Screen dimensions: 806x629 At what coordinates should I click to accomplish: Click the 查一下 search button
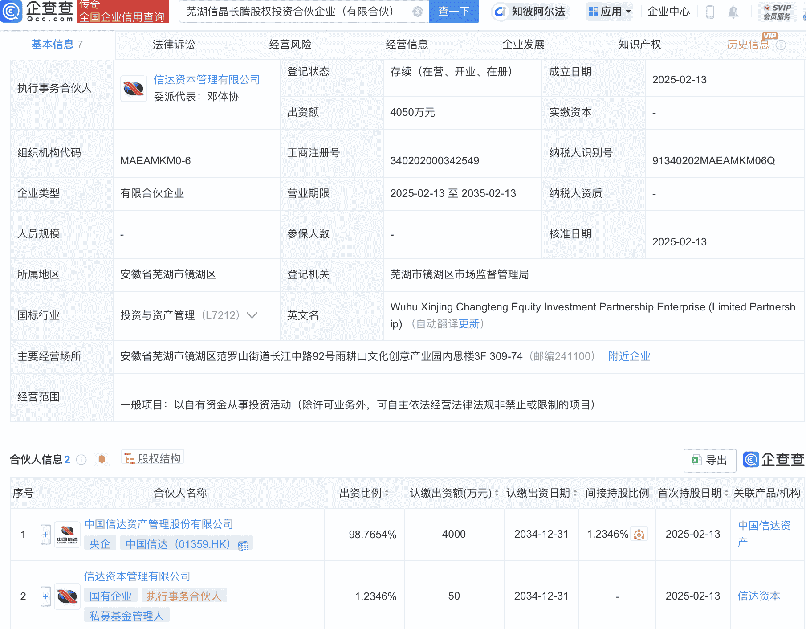(x=454, y=12)
